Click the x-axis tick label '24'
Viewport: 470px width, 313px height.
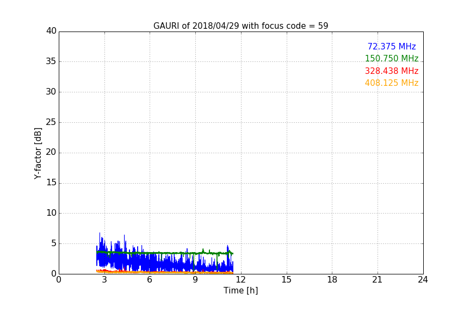click(423, 280)
